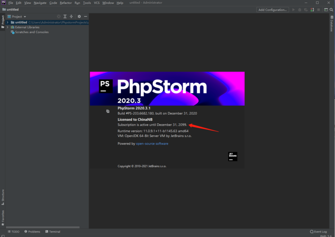Hide the Project panel with minus icon

coord(85,17)
